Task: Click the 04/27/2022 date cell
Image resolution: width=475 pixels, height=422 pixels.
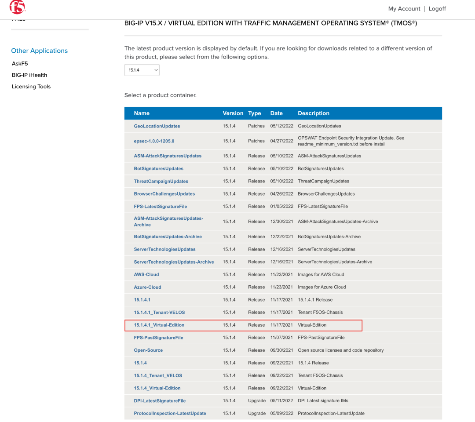Action: point(282,141)
